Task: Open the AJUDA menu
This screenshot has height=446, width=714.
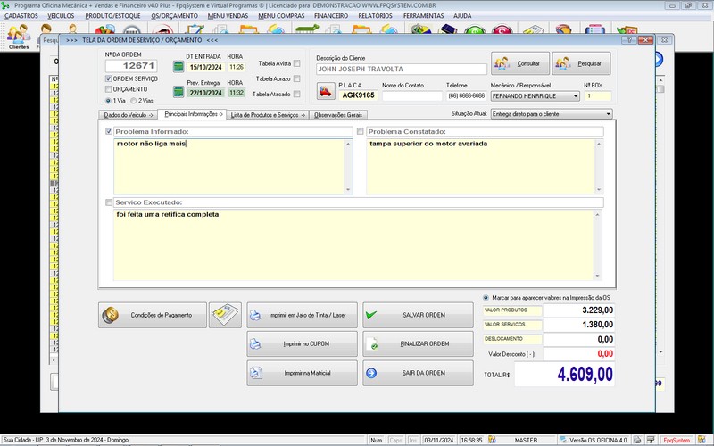Action: (462, 16)
